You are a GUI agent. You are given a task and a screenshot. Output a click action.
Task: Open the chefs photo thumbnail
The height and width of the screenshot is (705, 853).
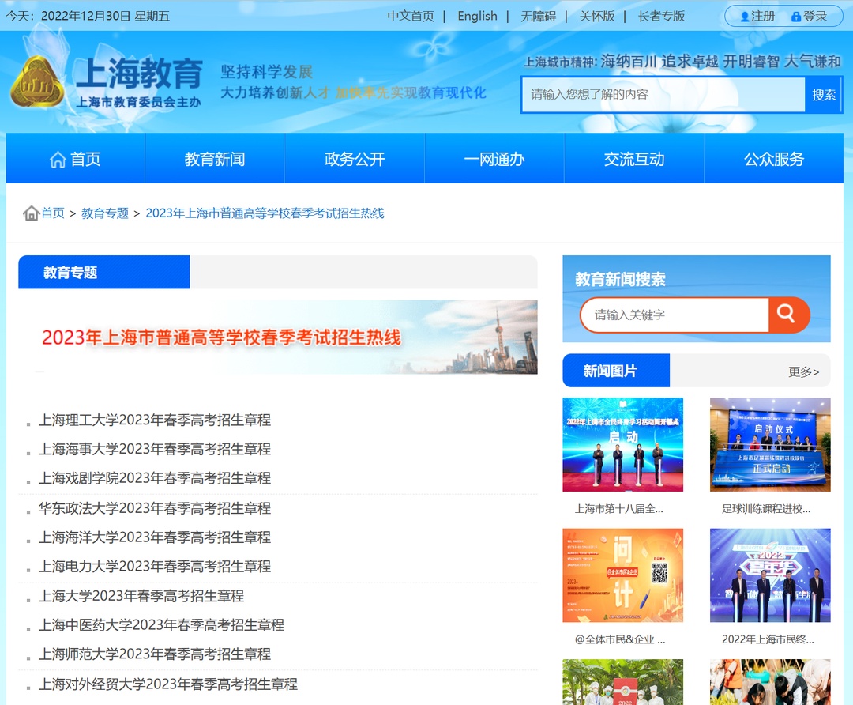pyautogui.click(x=623, y=682)
